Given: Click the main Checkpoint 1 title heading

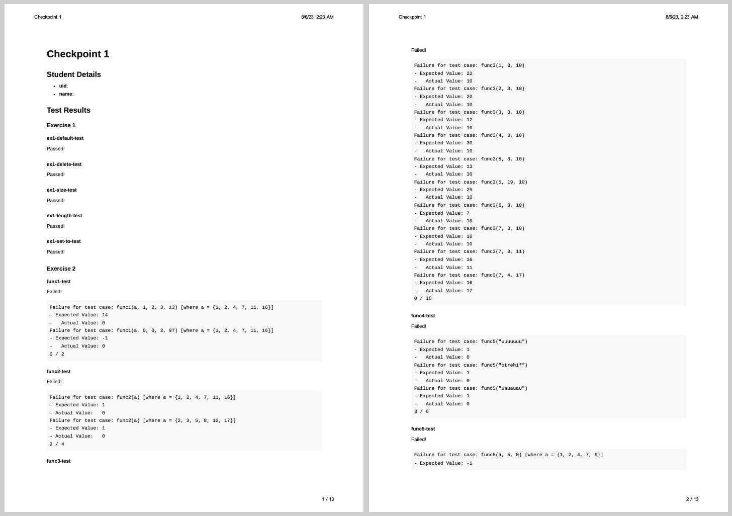Looking at the screenshot, I should 78,54.
